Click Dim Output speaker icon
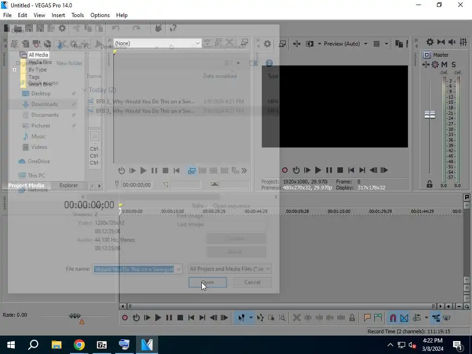 tap(452, 42)
